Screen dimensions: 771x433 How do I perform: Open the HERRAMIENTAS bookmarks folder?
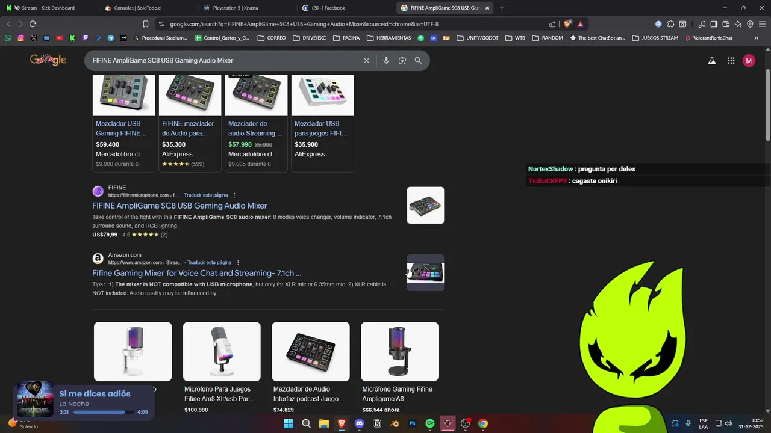(x=389, y=38)
